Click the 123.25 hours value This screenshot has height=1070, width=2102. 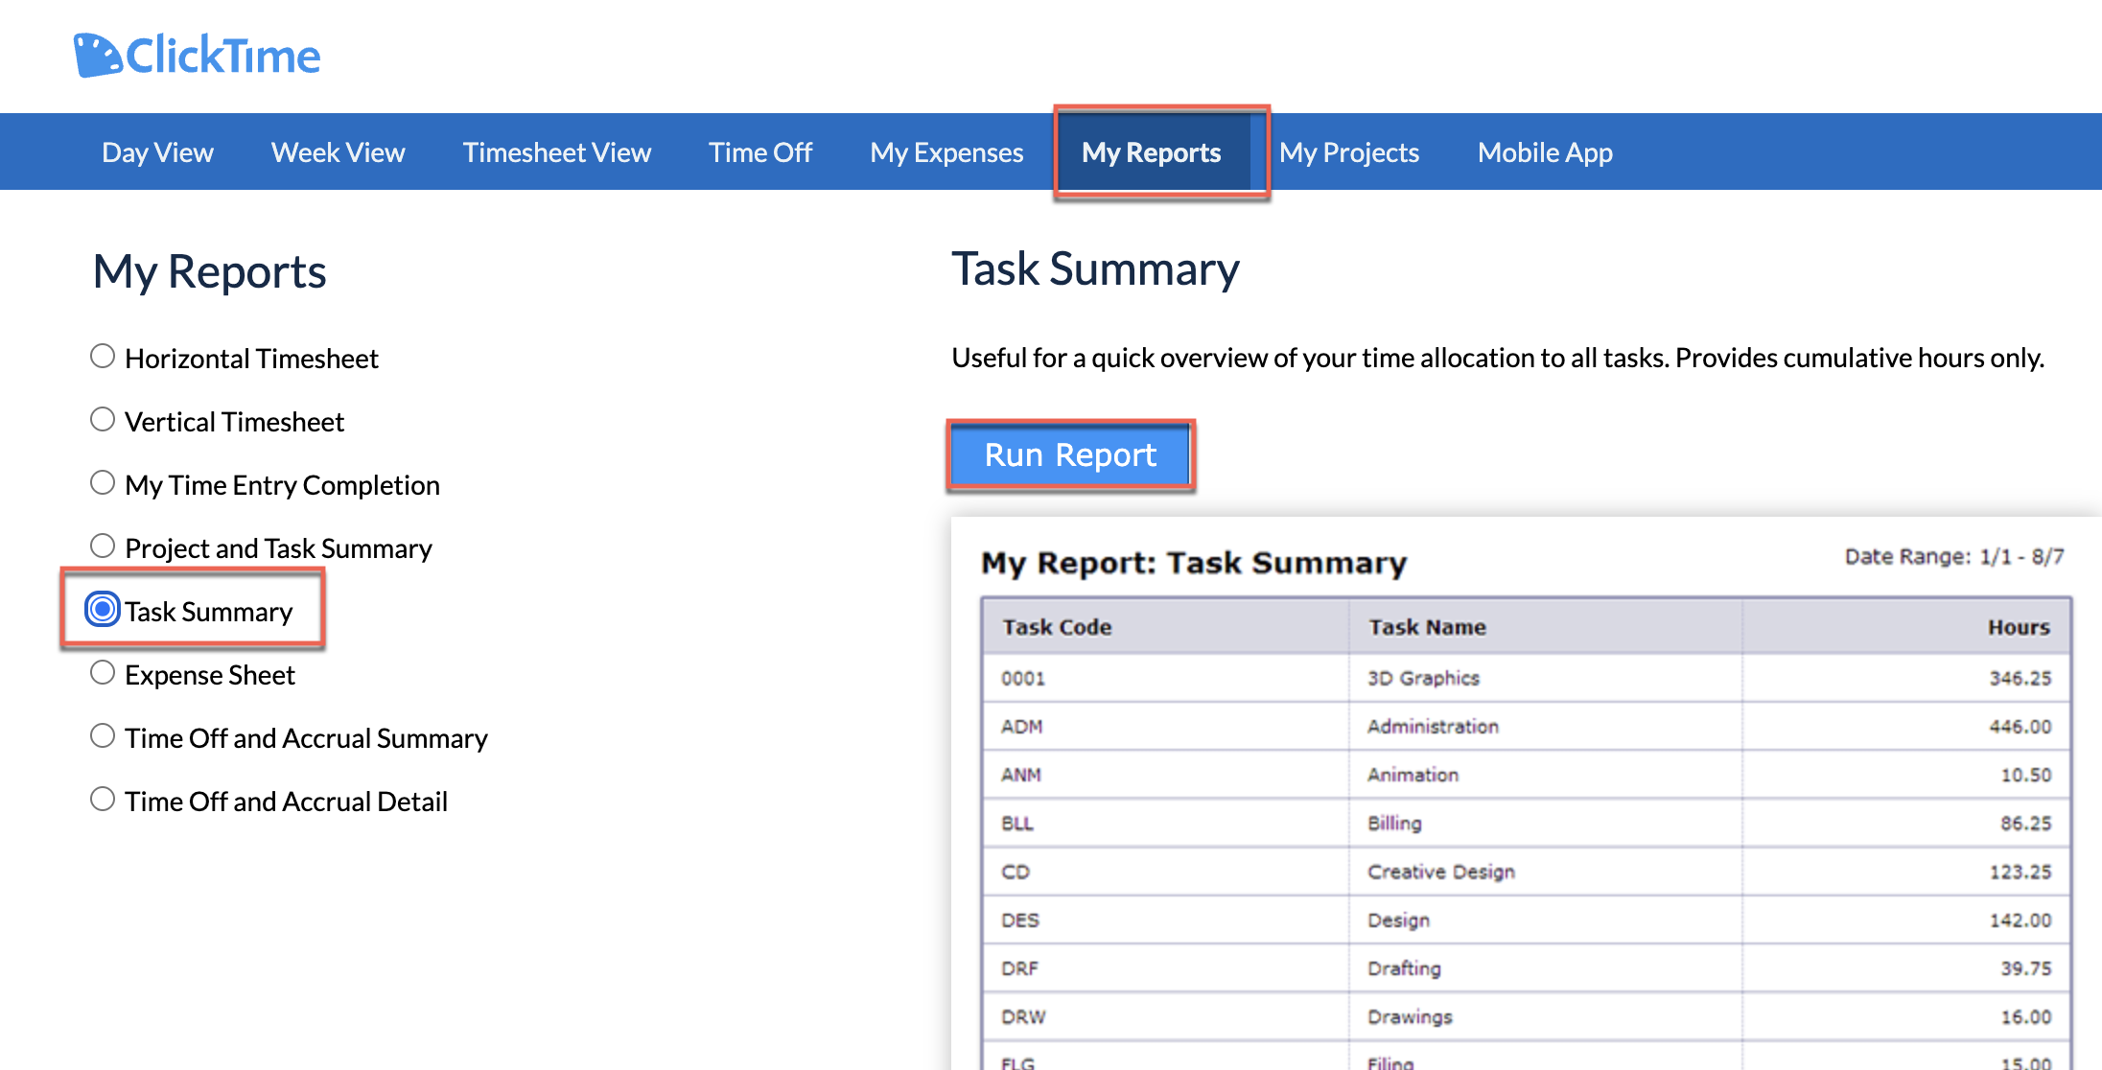pyautogui.click(x=2020, y=872)
